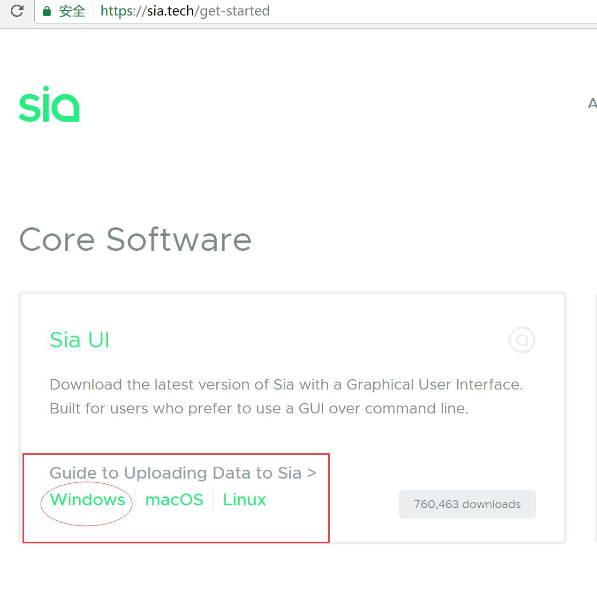Open the Guide to Uploading Data link

click(175, 473)
